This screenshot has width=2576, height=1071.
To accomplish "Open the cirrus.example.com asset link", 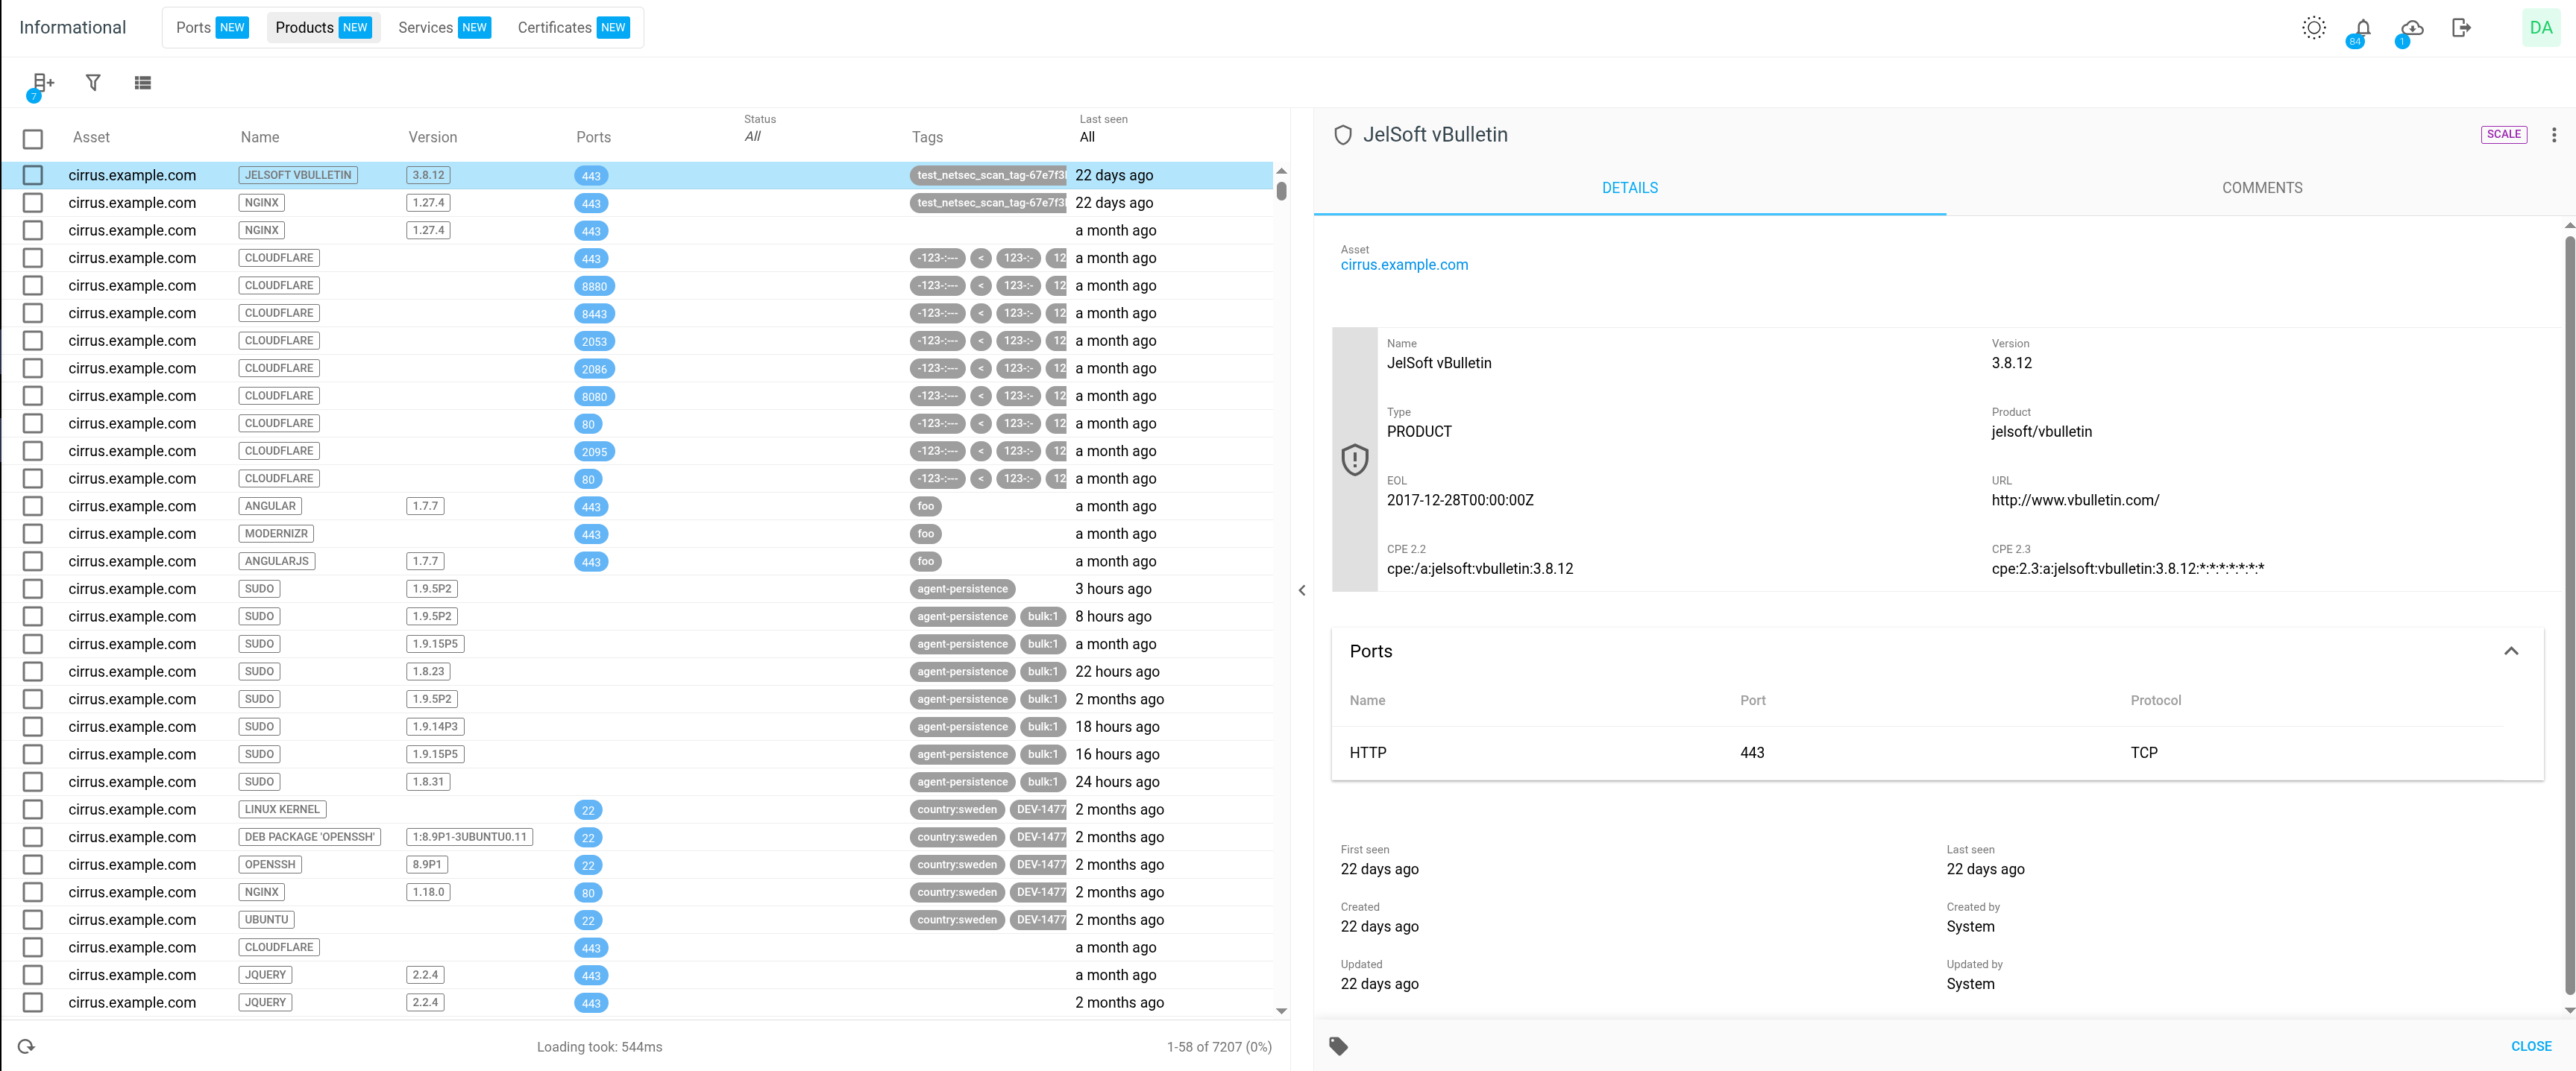I will pyautogui.click(x=1404, y=265).
